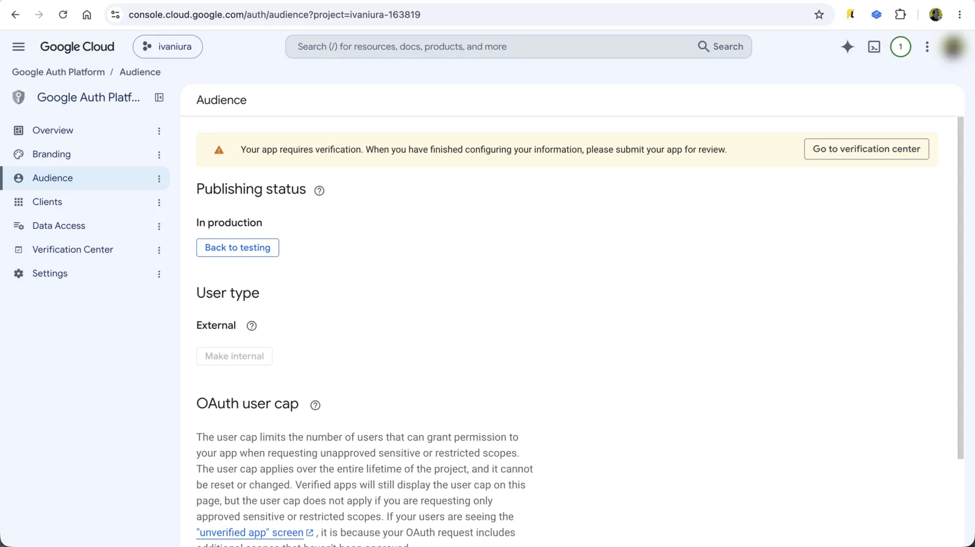Open the browser extensions puzzle icon
Screen dimensions: 975x547
(x=900, y=15)
